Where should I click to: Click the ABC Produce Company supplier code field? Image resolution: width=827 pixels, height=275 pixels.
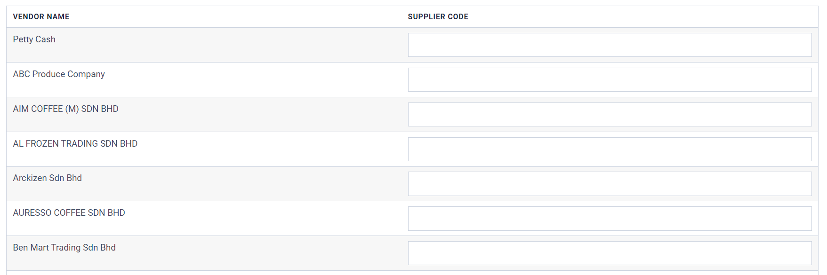610,79
